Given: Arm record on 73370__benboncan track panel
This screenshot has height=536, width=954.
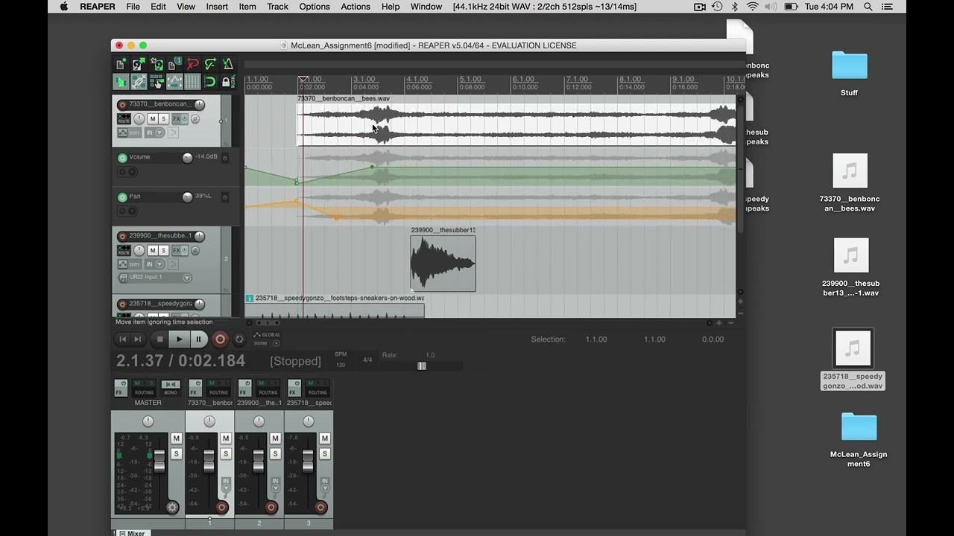Looking at the screenshot, I should 122,105.
